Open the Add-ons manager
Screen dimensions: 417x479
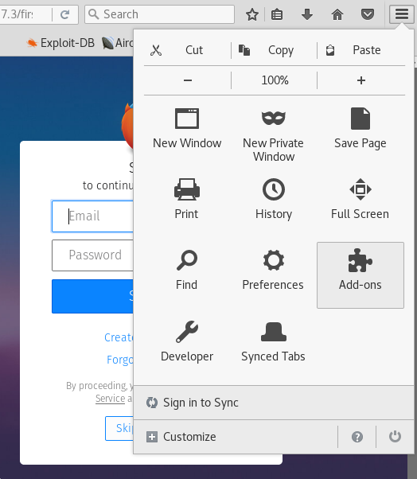point(360,275)
